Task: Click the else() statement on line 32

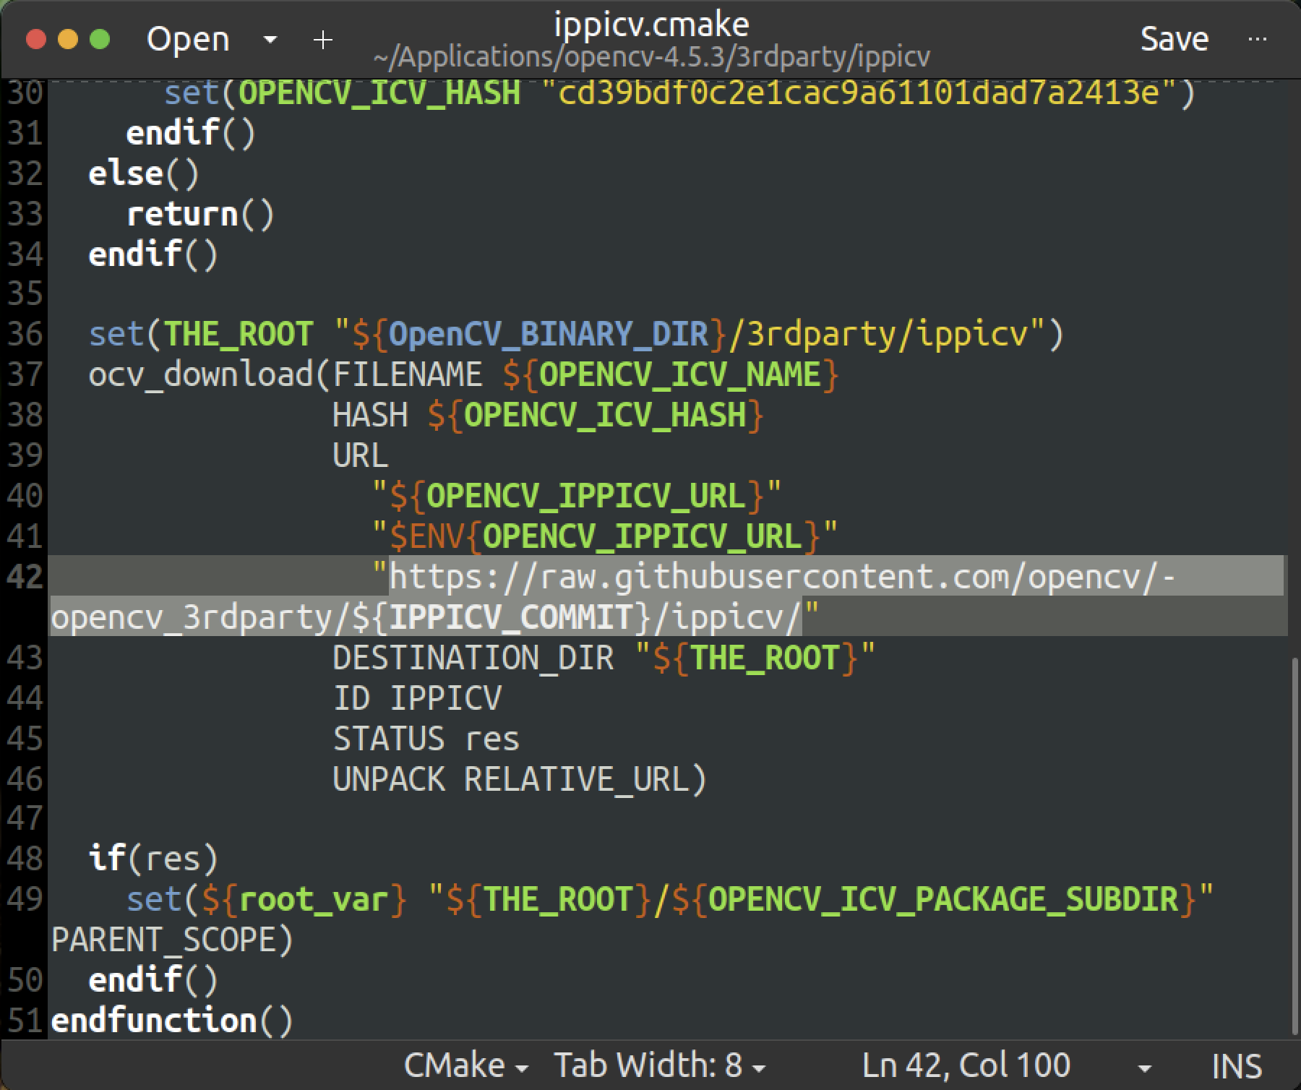Action: pos(143,173)
